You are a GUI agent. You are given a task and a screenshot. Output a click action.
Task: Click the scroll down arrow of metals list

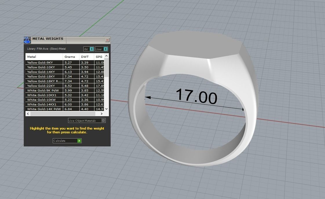[x=106, y=109]
